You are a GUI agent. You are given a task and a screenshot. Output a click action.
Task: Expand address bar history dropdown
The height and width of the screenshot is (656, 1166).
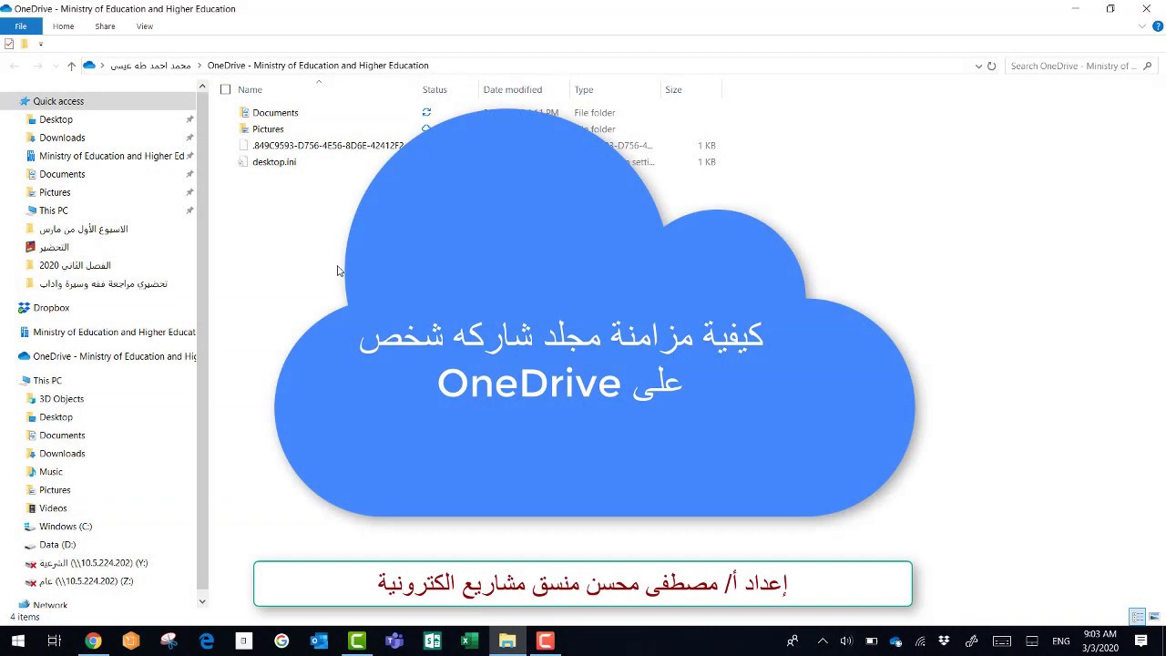coord(978,66)
